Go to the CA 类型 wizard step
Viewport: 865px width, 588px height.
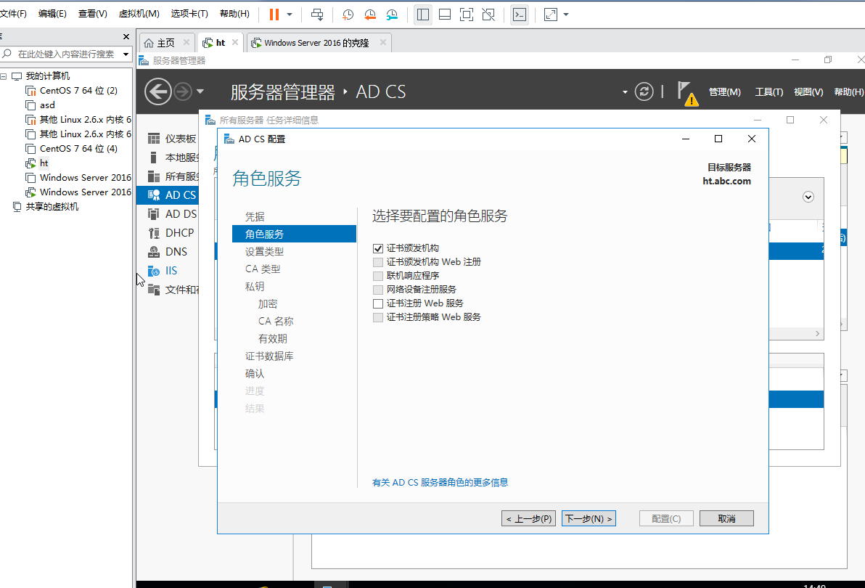[x=263, y=269]
